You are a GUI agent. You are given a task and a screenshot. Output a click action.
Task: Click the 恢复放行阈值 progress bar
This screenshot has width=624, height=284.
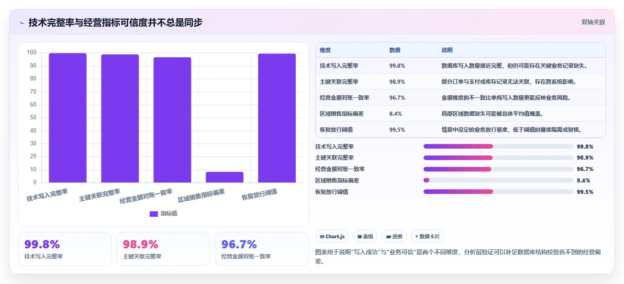point(498,192)
